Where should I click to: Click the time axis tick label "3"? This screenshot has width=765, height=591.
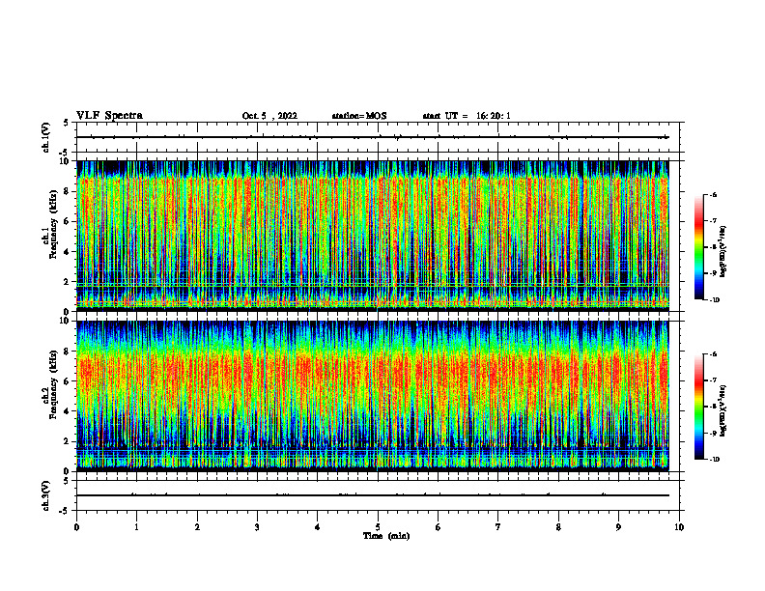(x=257, y=527)
